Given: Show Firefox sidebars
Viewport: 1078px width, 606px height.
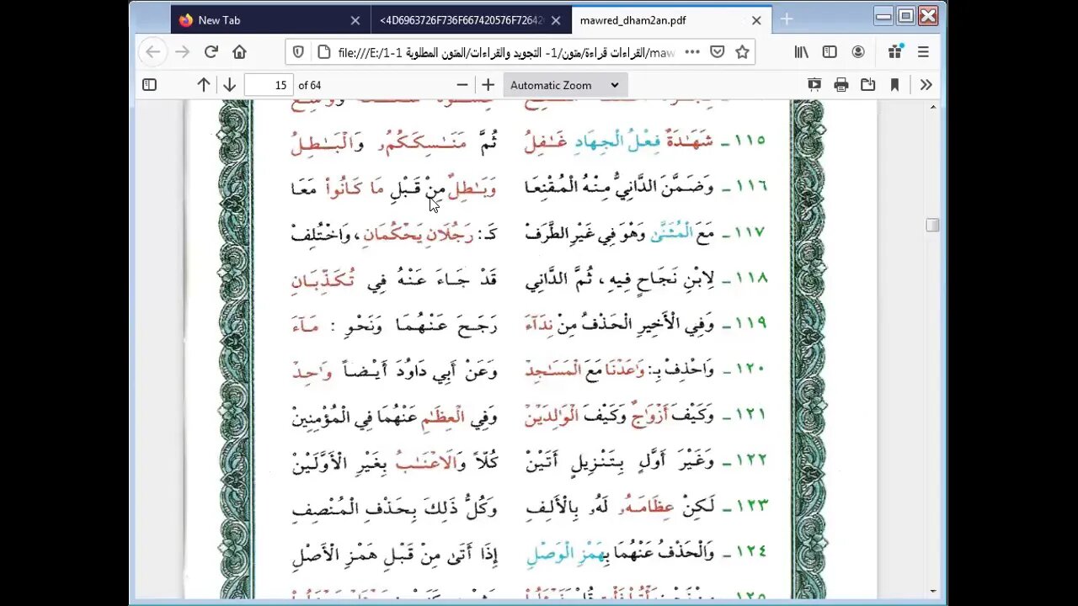Looking at the screenshot, I should (830, 52).
